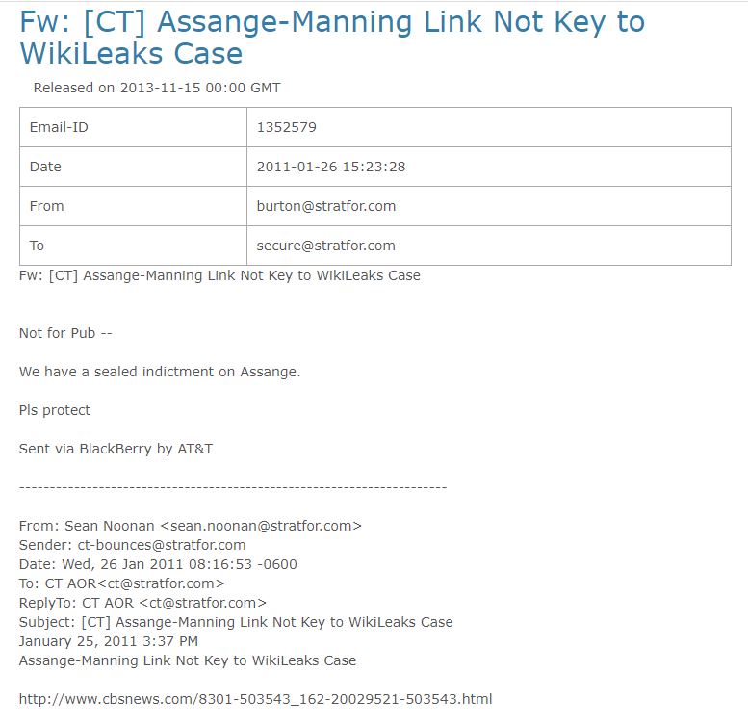Click the subject line below the table
748x725 pixels.
click(x=219, y=275)
